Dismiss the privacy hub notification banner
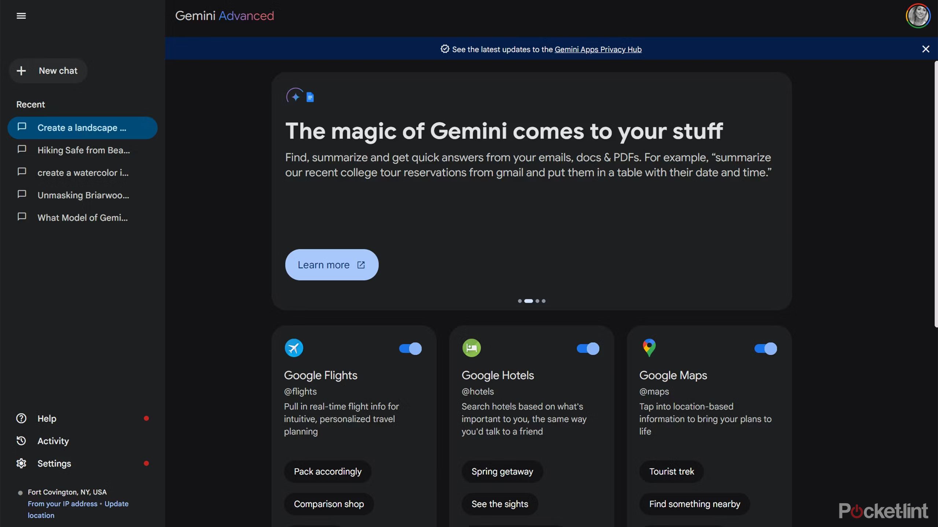The height and width of the screenshot is (527, 938). (x=926, y=48)
